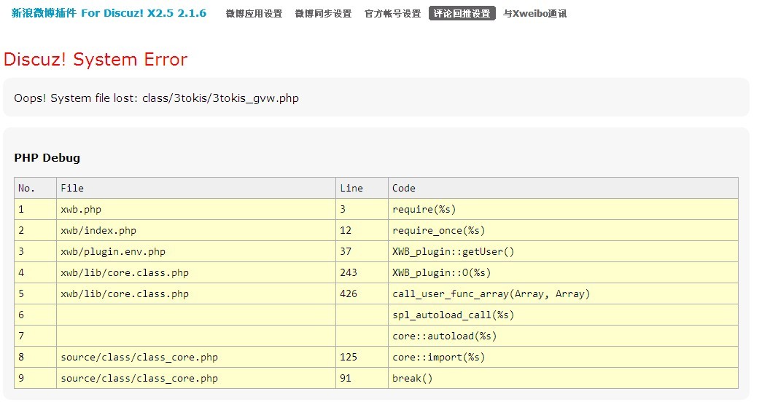Click line number 37 cell
The height and width of the screenshot is (410, 770).
point(362,251)
